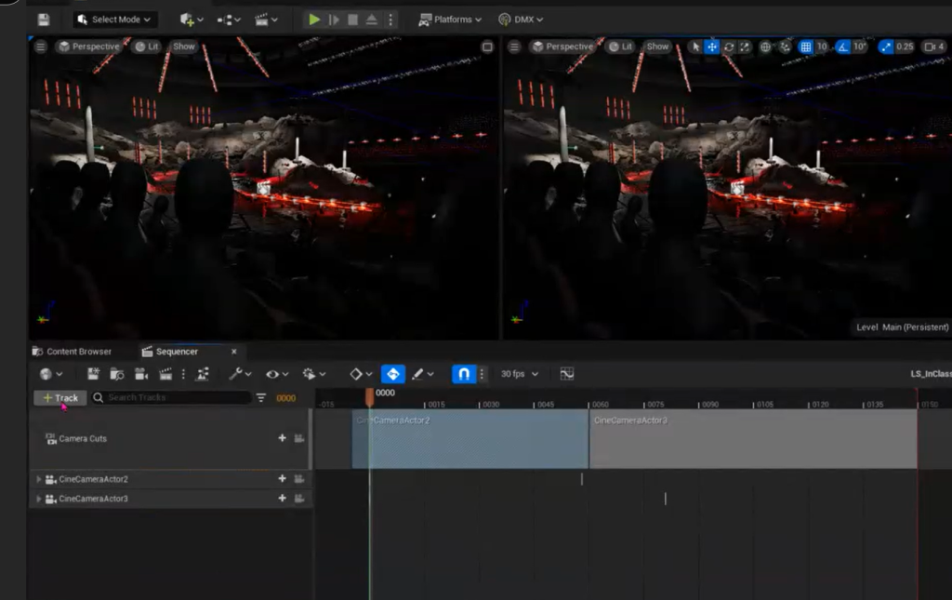Activate the Rotate gizmo tool

pyautogui.click(x=729, y=47)
